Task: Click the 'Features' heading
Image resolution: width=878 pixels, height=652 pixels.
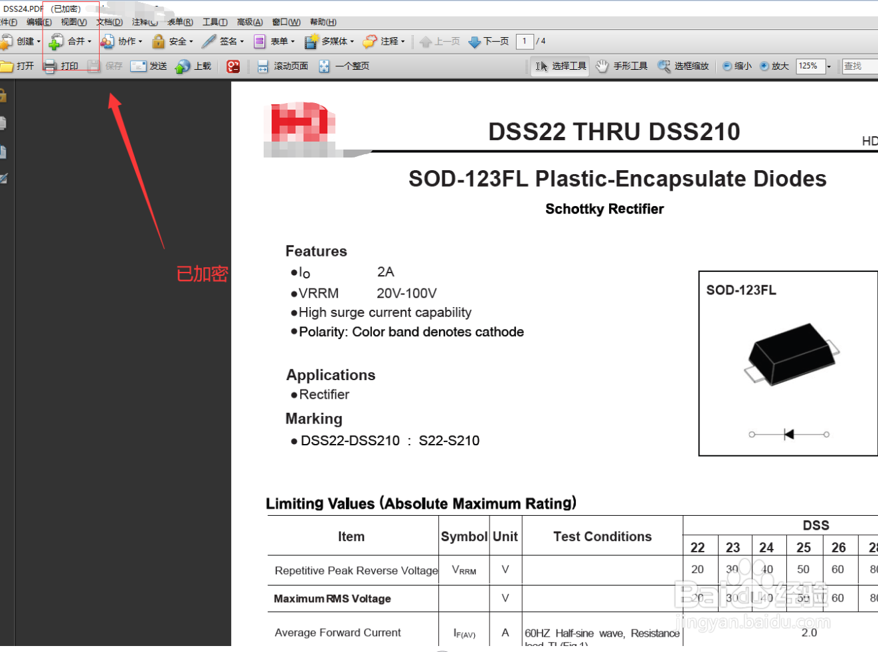Action: 316,251
